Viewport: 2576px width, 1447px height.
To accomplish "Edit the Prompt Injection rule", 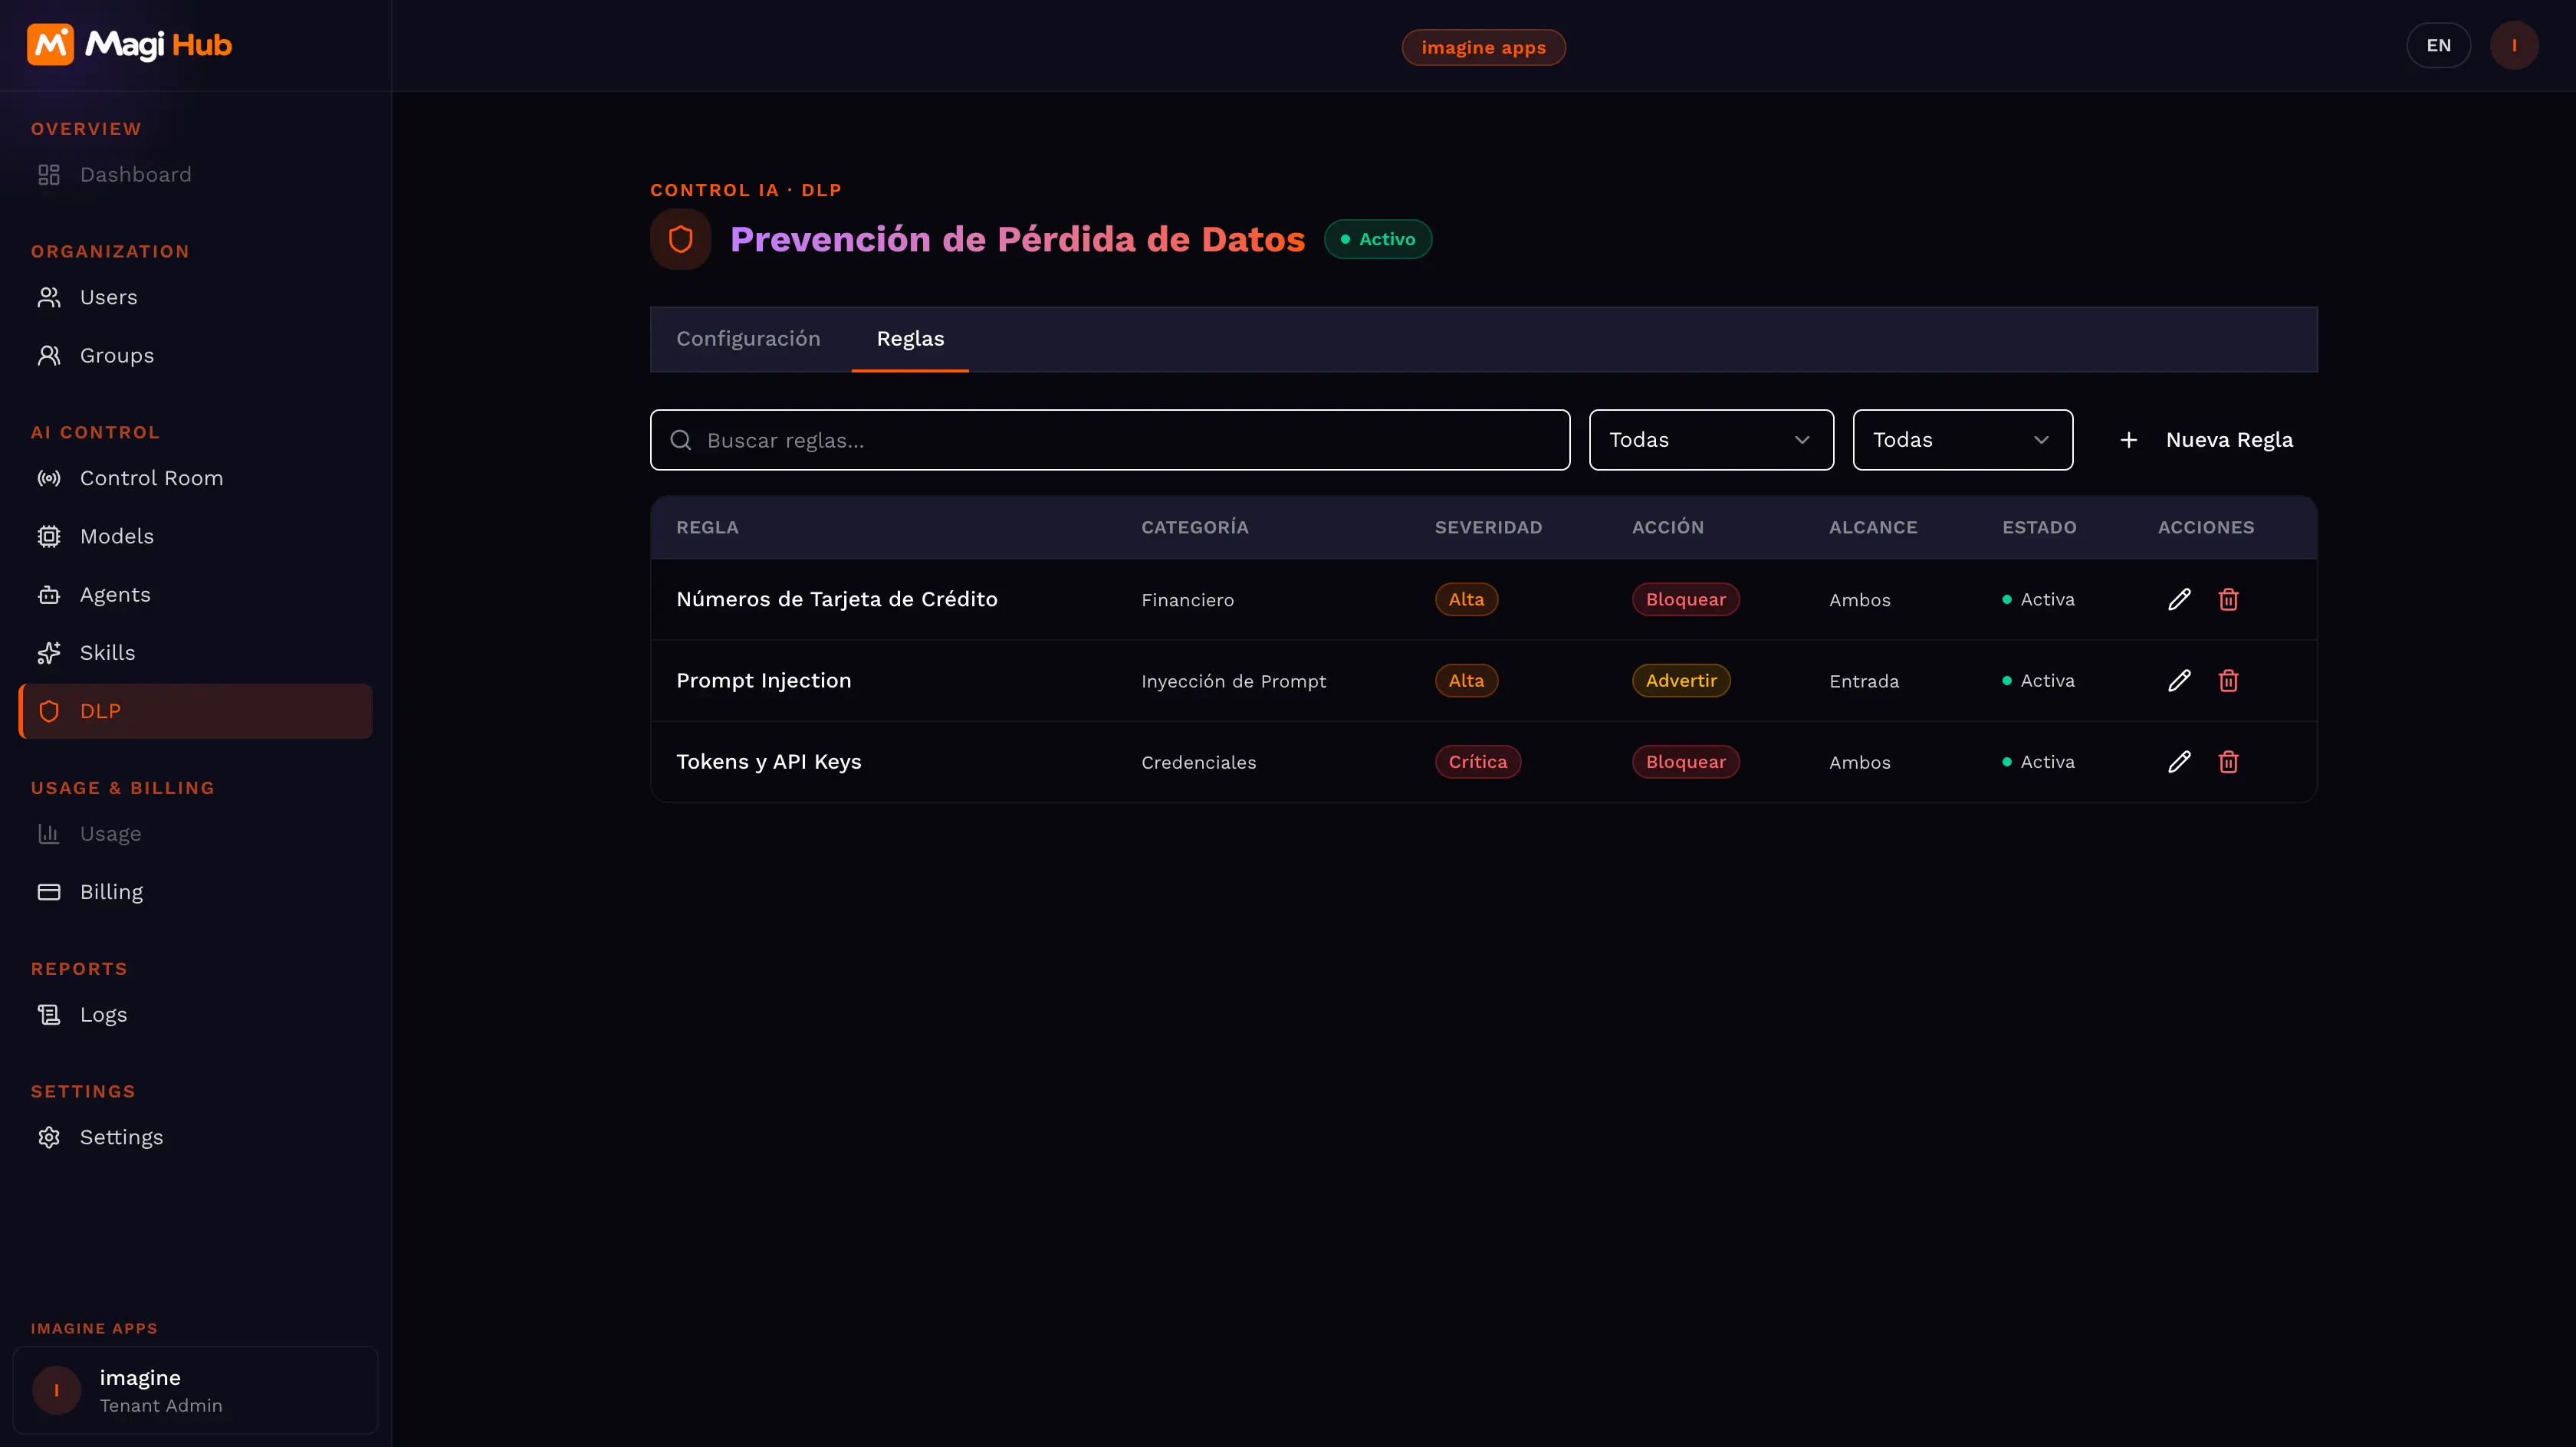I will 2179,680.
